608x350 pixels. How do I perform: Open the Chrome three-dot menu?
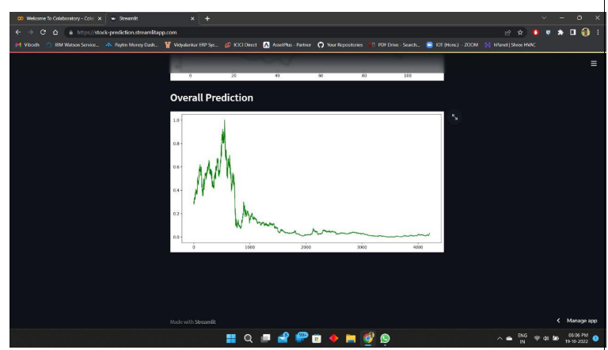coord(598,32)
